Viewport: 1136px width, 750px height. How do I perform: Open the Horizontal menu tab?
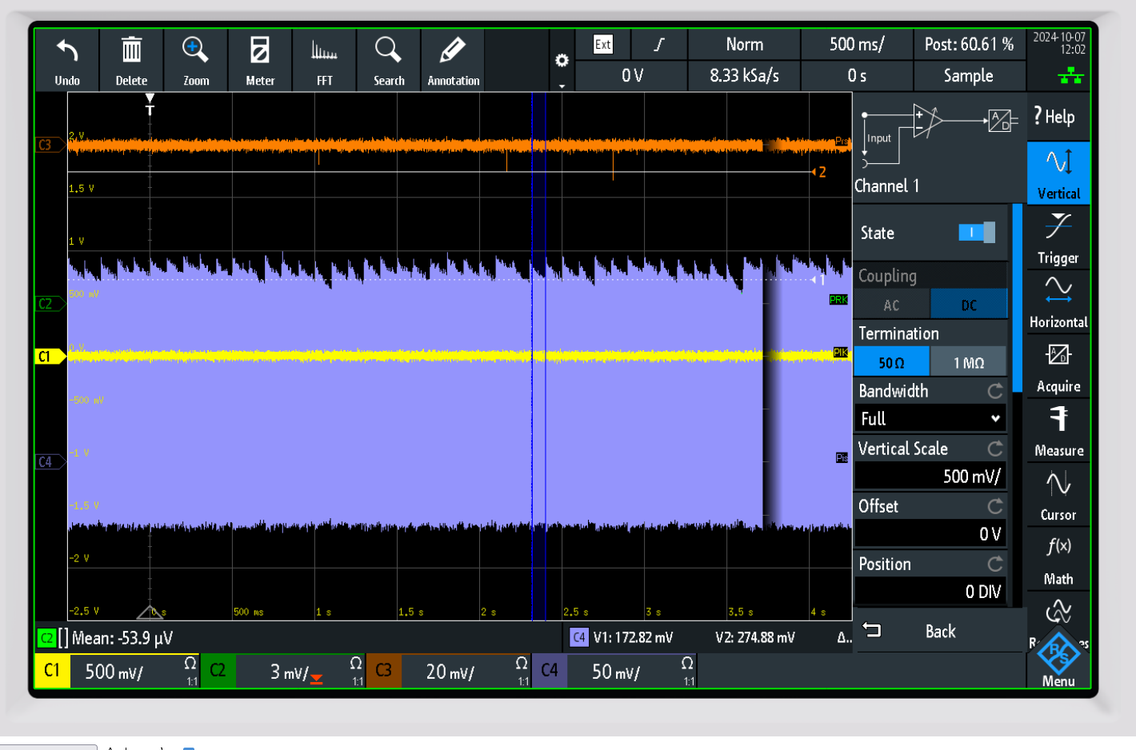pos(1058,301)
